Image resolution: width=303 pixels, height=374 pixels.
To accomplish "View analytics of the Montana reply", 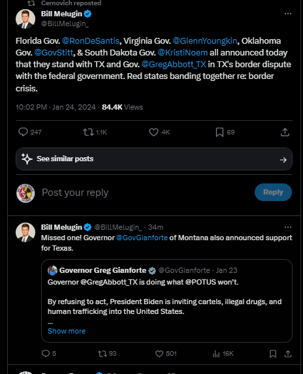I will [x=216, y=354].
